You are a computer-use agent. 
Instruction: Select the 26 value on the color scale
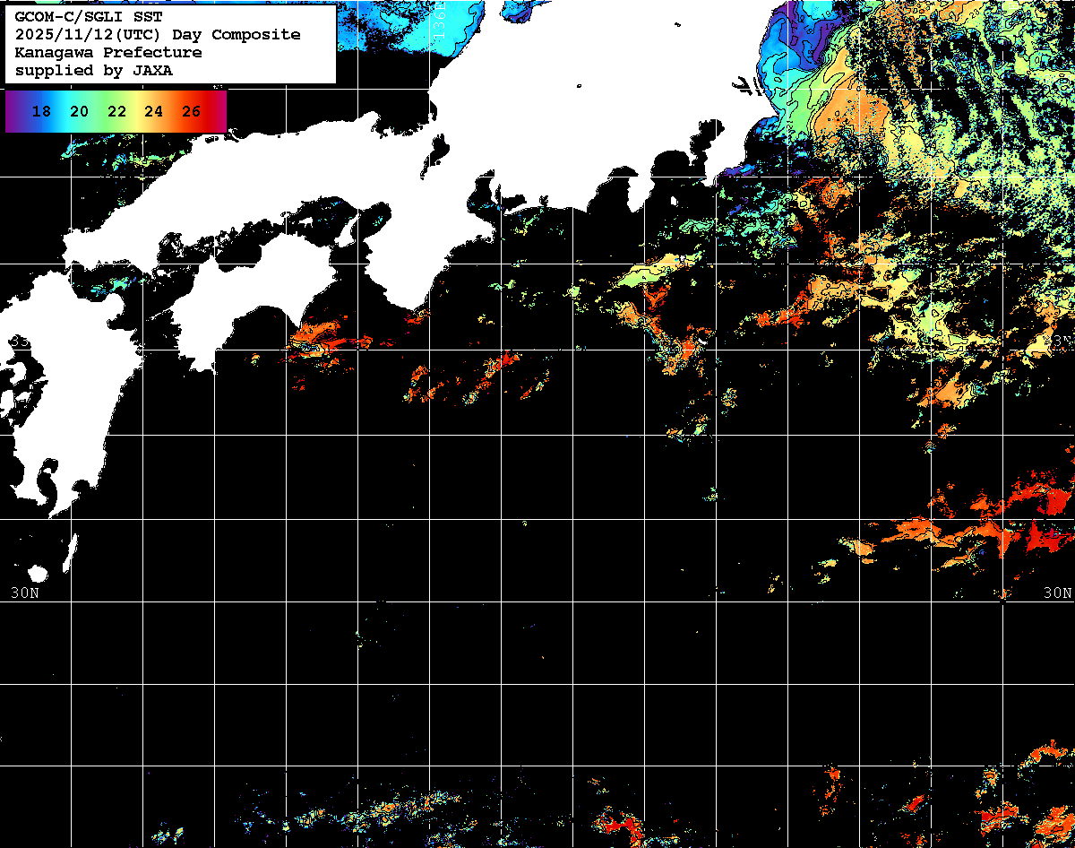point(191,112)
